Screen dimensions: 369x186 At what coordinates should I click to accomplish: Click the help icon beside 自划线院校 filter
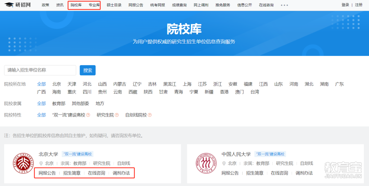149,115
